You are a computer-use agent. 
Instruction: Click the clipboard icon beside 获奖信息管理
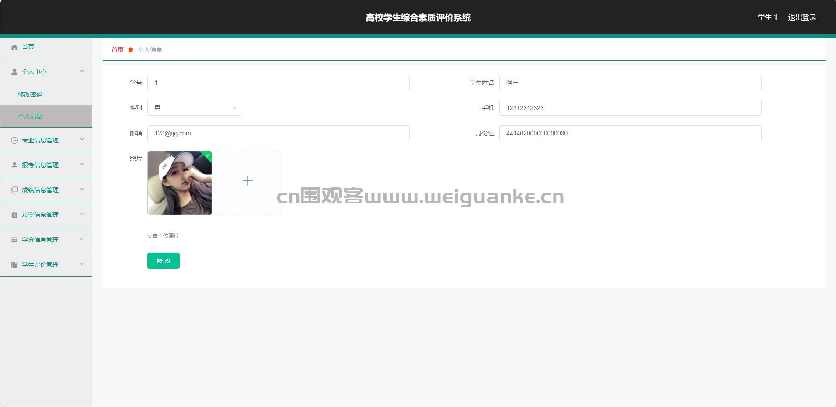(14, 215)
